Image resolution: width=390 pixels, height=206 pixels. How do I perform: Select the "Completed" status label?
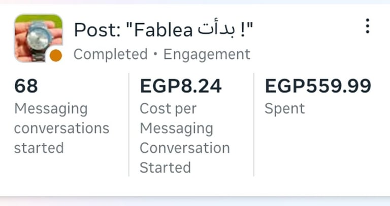(x=111, y=54)
